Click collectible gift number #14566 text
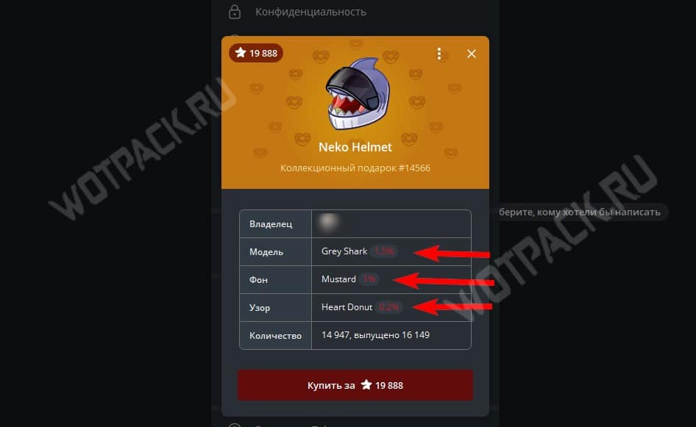 355,168
